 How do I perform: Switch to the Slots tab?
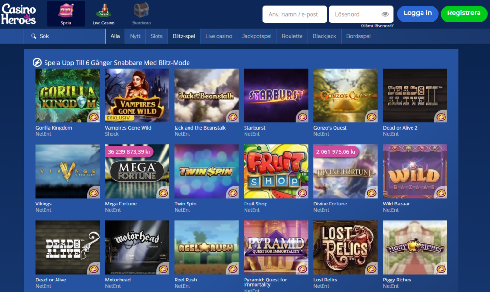point(156,36)
